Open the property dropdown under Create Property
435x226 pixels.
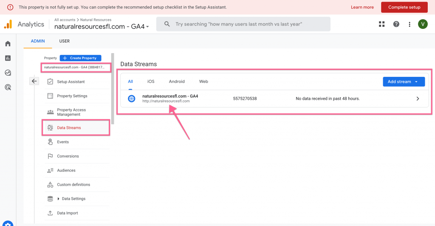[x=76, y=68]
